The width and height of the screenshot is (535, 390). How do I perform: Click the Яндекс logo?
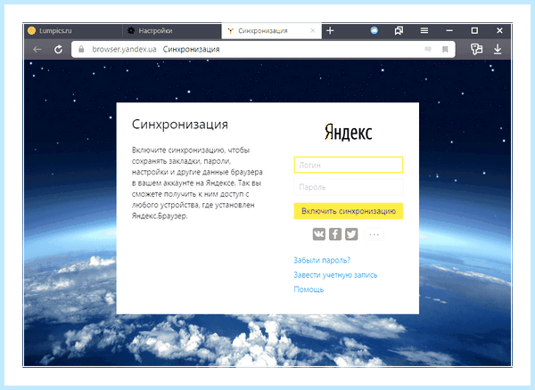[348, 132]
